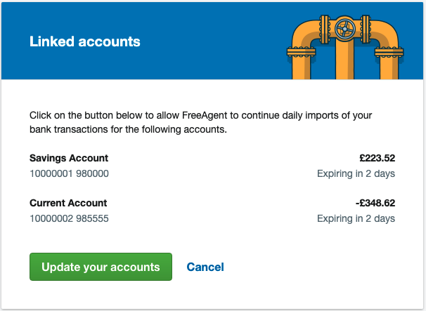This screenshot has width=426, height=311.
Task: Select the Savings Account name
Action: [x=69, y=158]
